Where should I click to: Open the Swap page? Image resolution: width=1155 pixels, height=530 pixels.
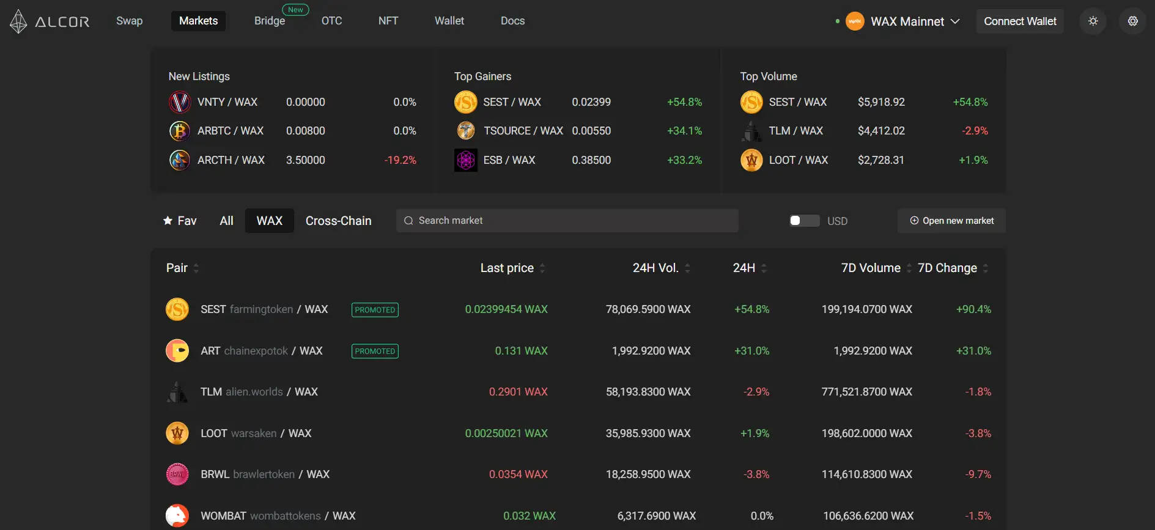130,21
